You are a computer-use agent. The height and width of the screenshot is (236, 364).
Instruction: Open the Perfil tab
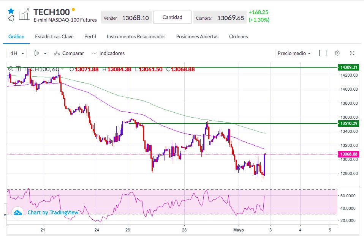coord(90,37)
